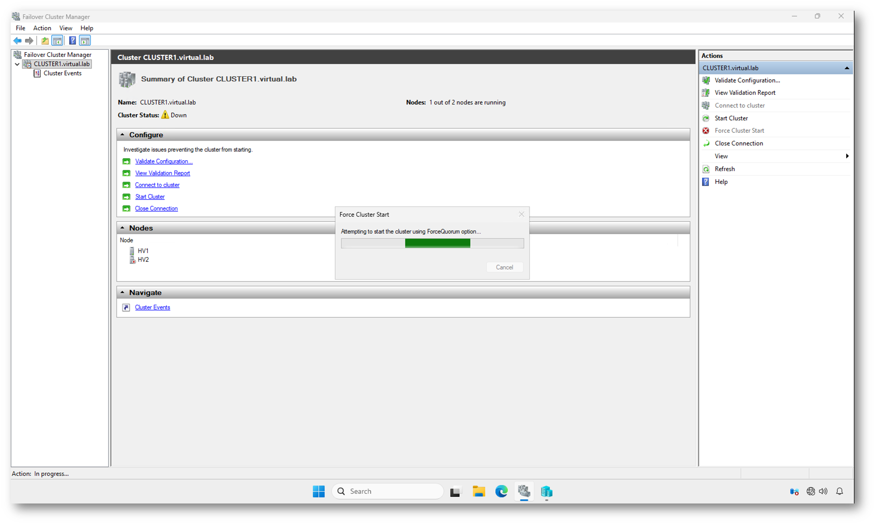Click the Forward arrow toolbar icon
Screen dimensions: 876x525
(x=29, y=40)
